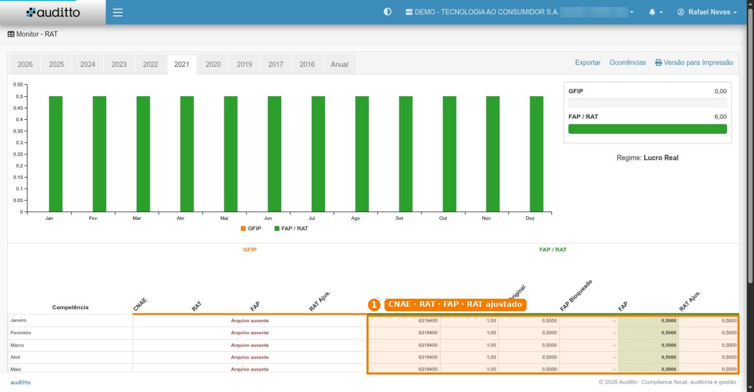Click the Regime Lucro Real label
This screenshot has width=754, height=392.
point(647,158)
